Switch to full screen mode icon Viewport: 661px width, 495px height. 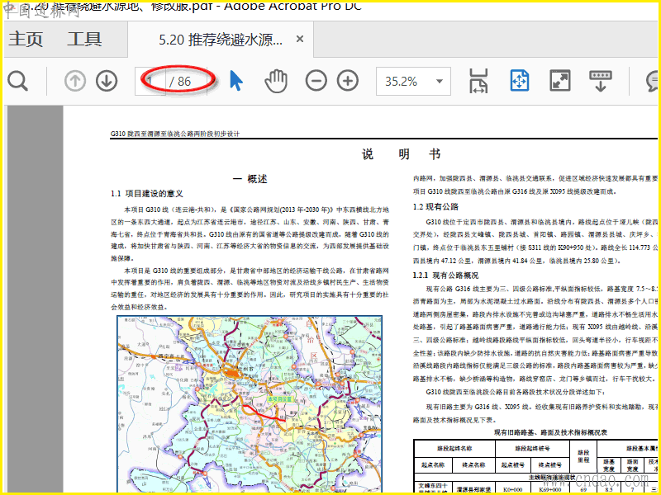pyautogui.click(x=560, y=81)
